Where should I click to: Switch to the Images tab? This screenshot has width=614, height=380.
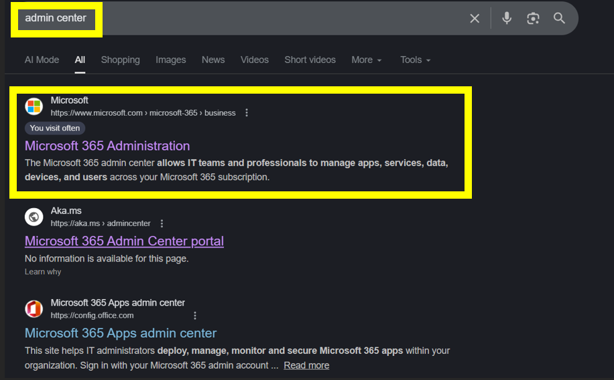(170, 60)
